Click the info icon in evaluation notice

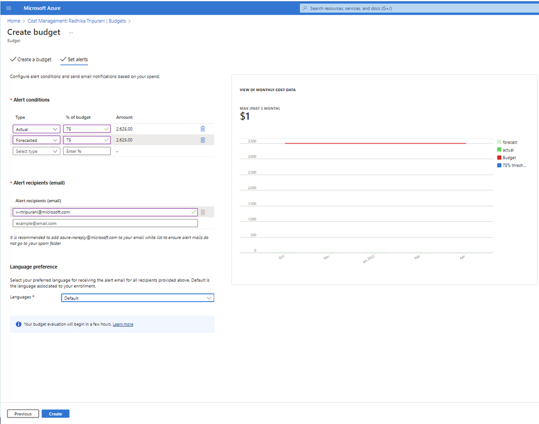click(18, 324)
